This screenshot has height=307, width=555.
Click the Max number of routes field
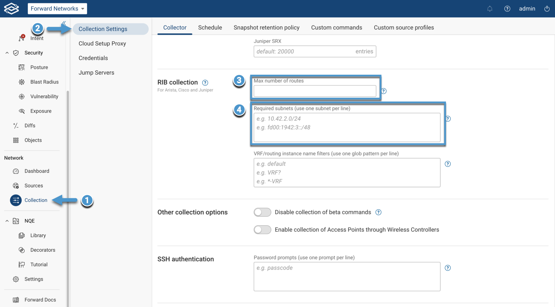click(x=314, y=91)
